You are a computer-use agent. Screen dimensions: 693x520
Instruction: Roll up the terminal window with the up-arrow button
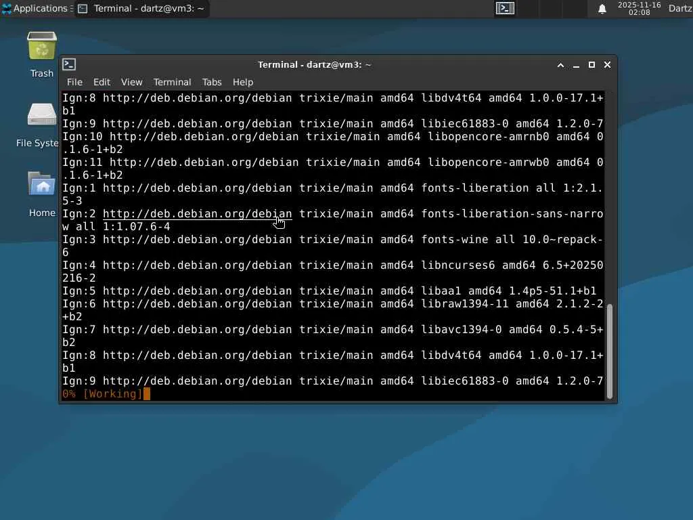point(560,65)
